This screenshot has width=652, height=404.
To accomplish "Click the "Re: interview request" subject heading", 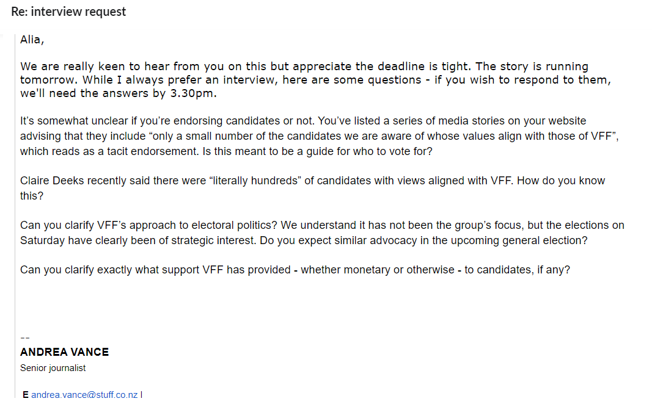I will click(68, 12).
